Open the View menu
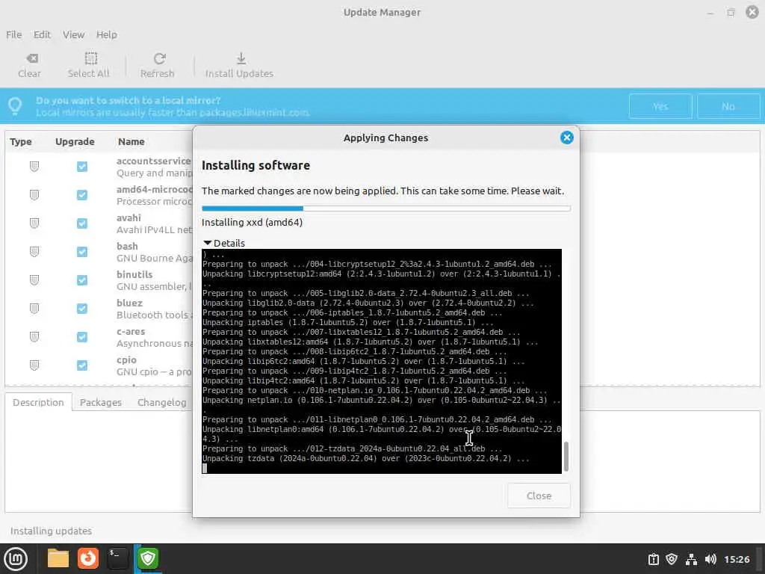 [73, 34]
